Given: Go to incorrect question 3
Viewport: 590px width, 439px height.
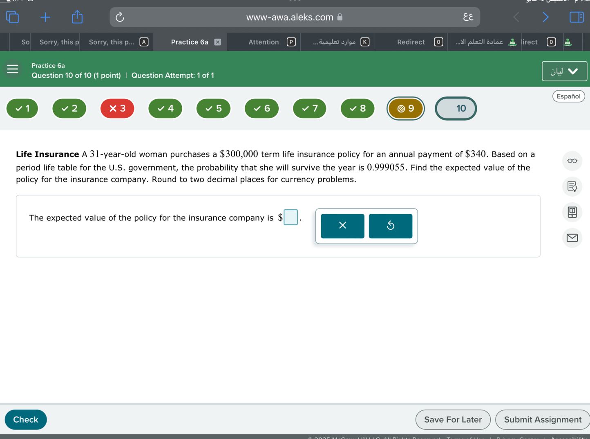Looking at the screenshot, I should click(117, 108).
